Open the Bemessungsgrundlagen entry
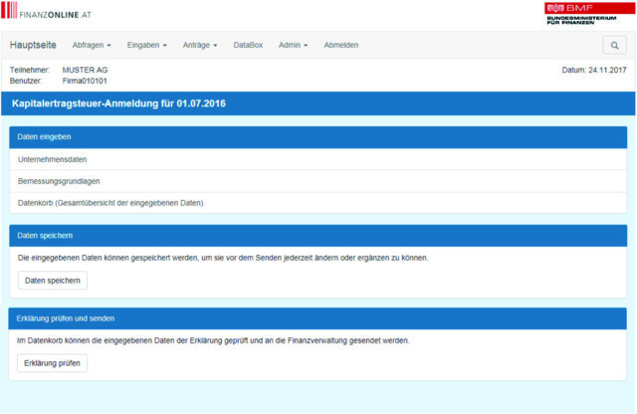The image size is (637, 414). point(318,181)
